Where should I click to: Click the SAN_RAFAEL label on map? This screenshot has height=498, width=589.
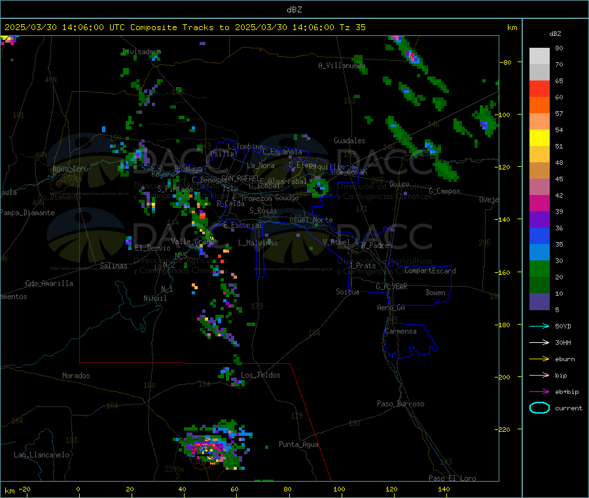pyautogui.click(x=240, y=178)
